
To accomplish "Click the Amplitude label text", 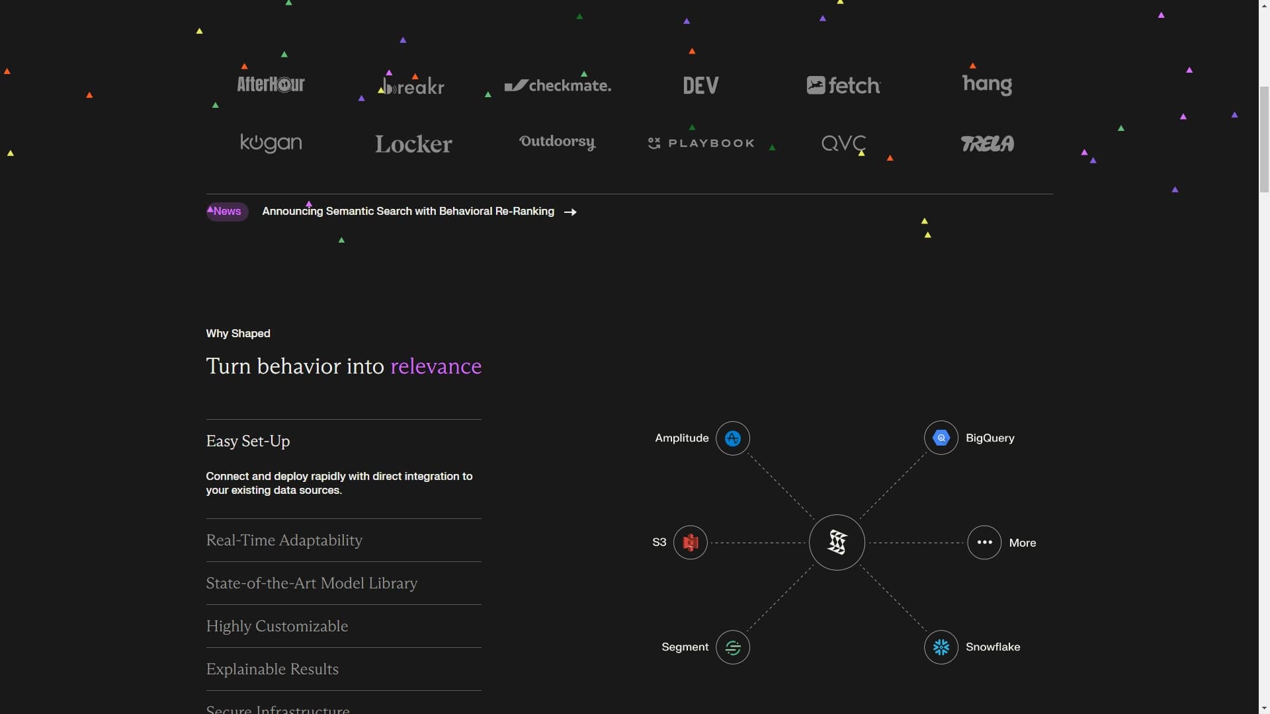I will click(681, 438).
